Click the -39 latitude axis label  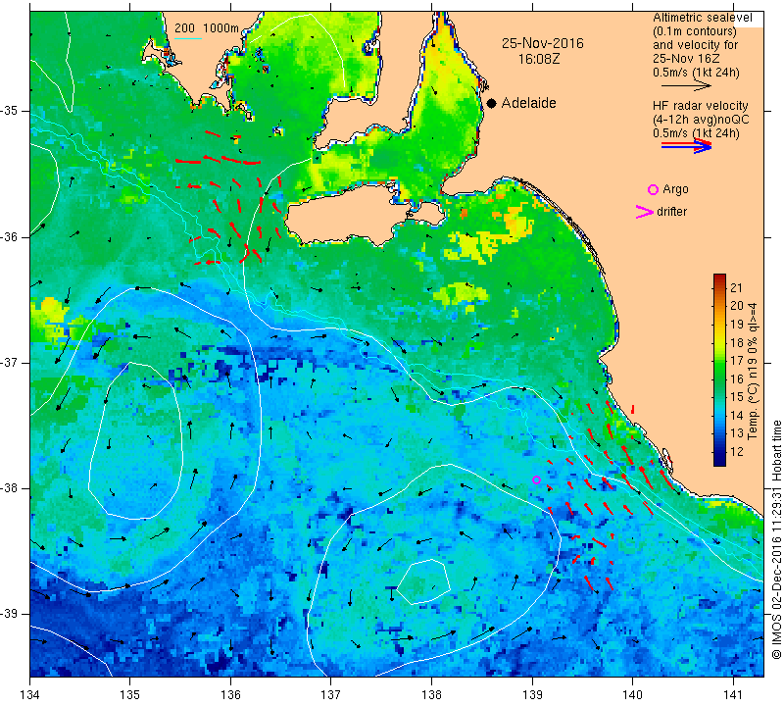(x=9, y=614)
